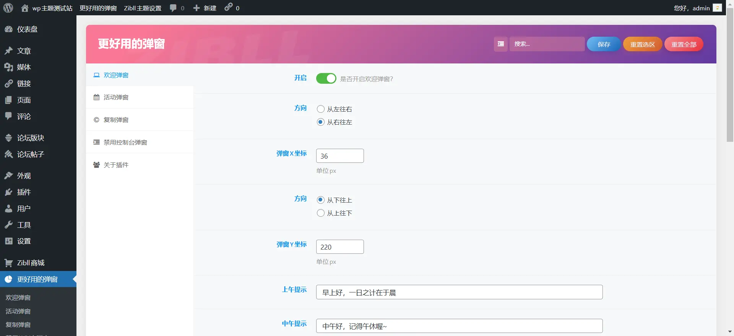Open the 活动弹窗 settings tab
Image resolution: width=734 pixels, height=336 pixels.
(140, 97)
